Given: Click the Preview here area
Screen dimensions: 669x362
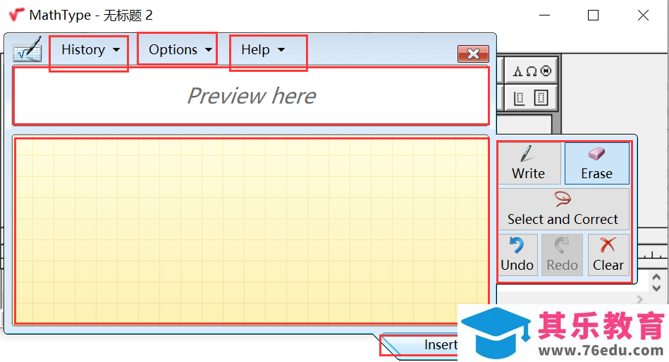Looking at the screenshot, I should 251,96.
